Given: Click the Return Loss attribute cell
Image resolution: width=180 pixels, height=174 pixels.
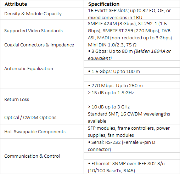Looking at the screenshot, I should [x=42, y=100].
